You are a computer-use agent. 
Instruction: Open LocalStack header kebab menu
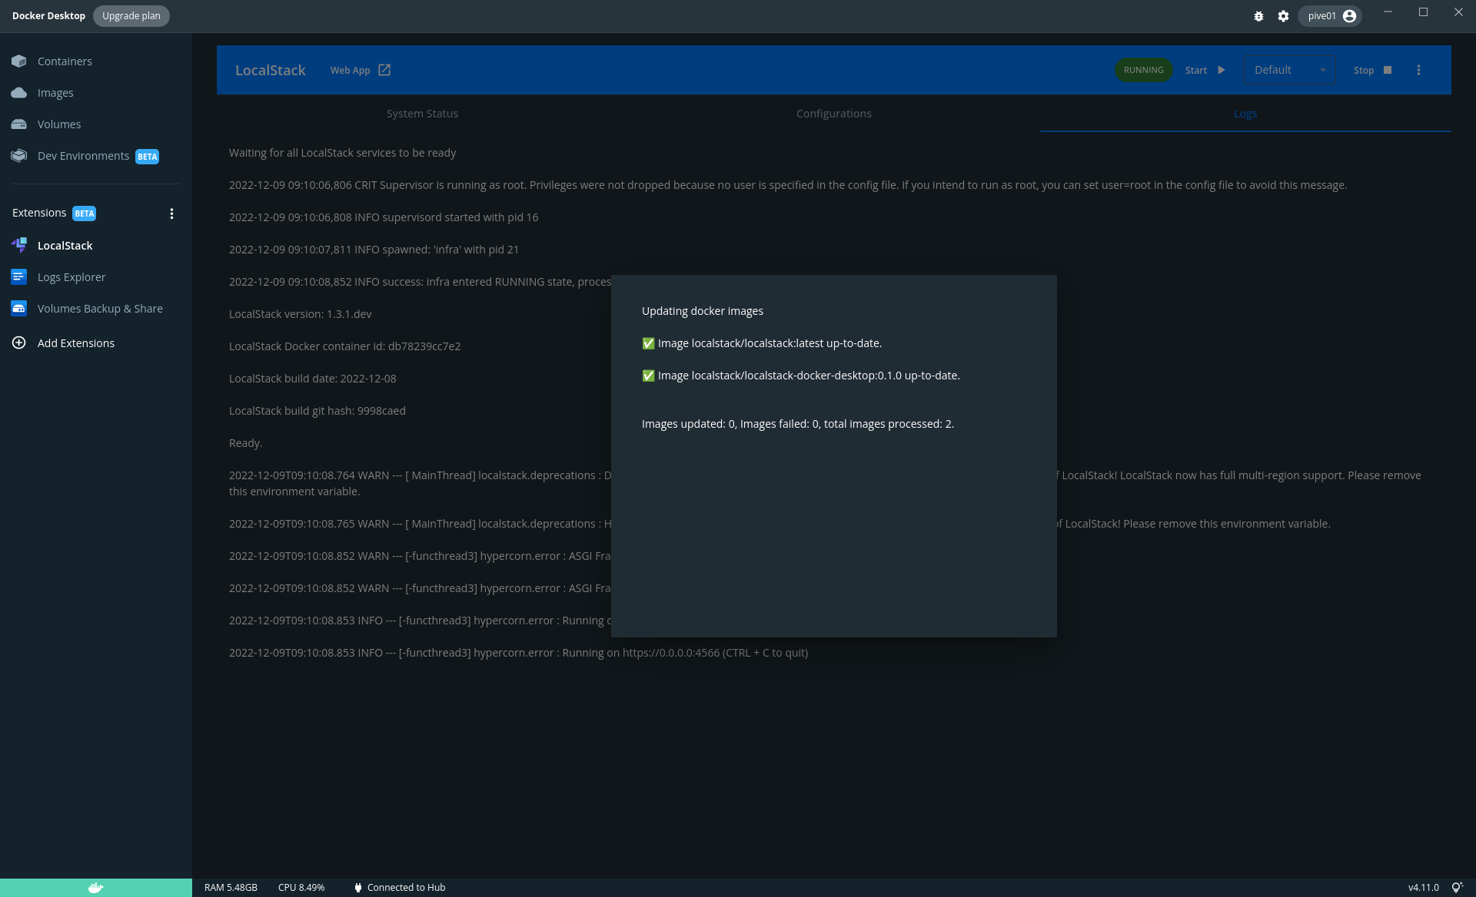(x=1418, y=70)
